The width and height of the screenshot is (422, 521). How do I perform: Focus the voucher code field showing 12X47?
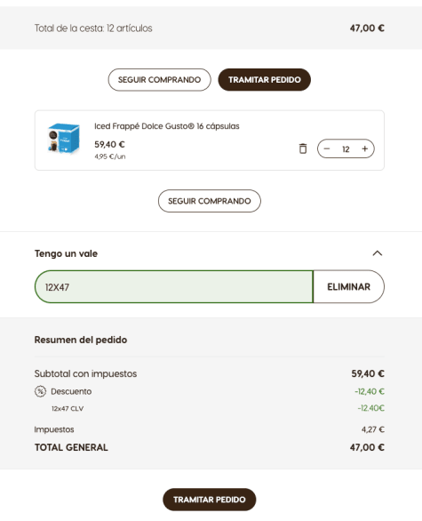[173, 287]
